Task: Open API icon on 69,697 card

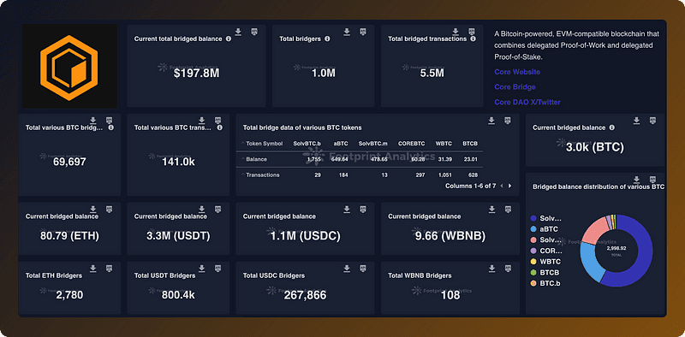Action: coord(109,121)
